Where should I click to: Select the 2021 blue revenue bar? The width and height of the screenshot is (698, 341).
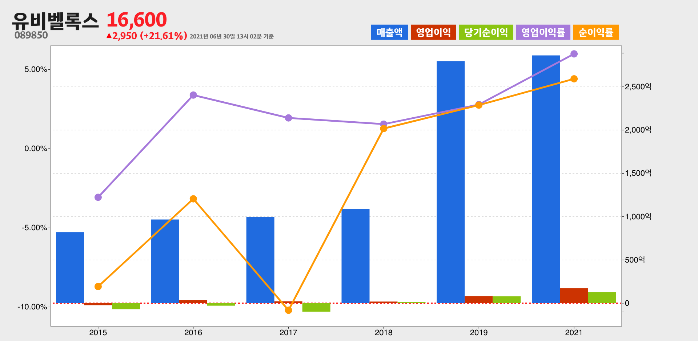[x=546, y=179]
